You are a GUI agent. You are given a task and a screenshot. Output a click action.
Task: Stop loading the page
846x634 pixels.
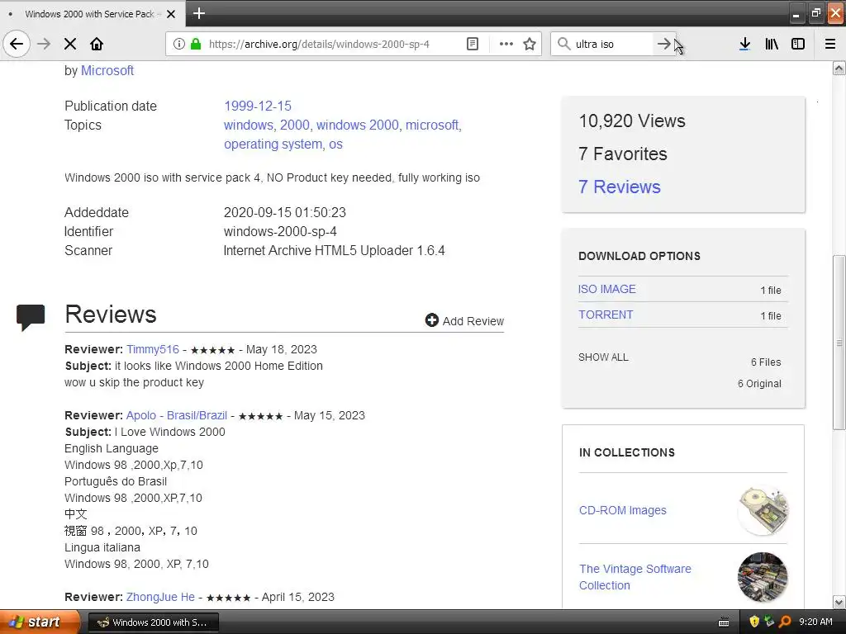click(x=70, y=44)
